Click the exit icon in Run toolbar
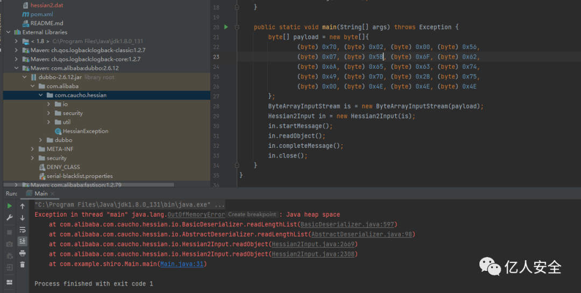This screenshot has height=293, width=581. coord(10,267)
